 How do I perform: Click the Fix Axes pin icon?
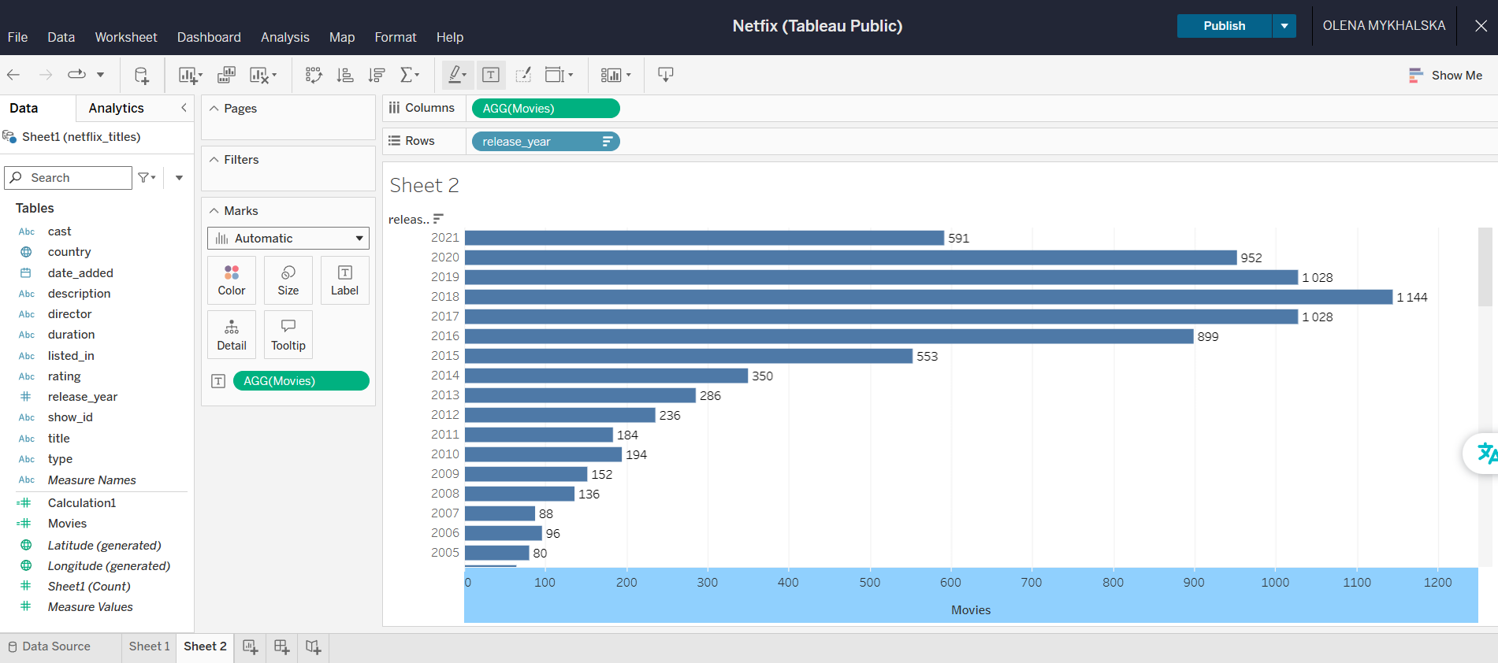point(523,75)
